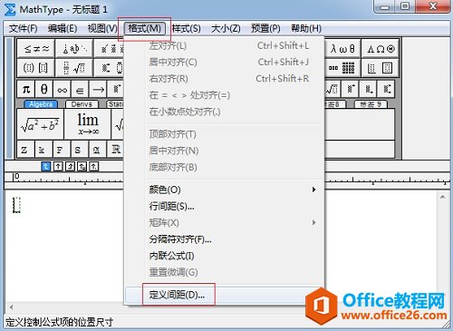Insert the θ symbol
This screenshot has height=331, width=453.
click(44, 89)
